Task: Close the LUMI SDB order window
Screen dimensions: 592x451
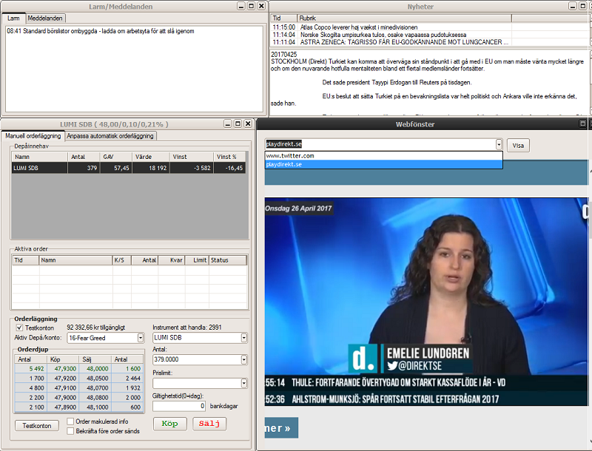Action: click(x=249, y=124)
